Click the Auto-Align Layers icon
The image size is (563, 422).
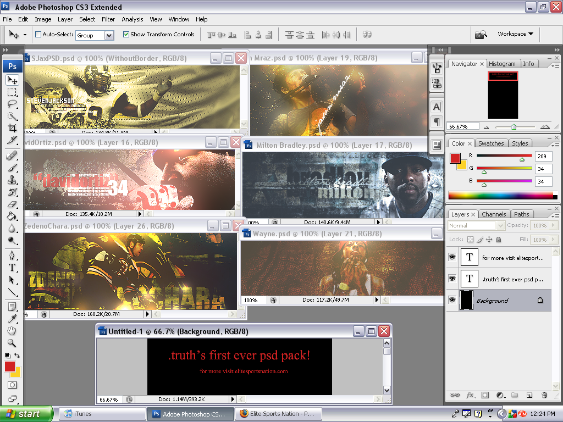(x=367, y=35)
